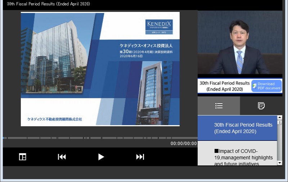Click the layout switch icon

pos(23,157)
